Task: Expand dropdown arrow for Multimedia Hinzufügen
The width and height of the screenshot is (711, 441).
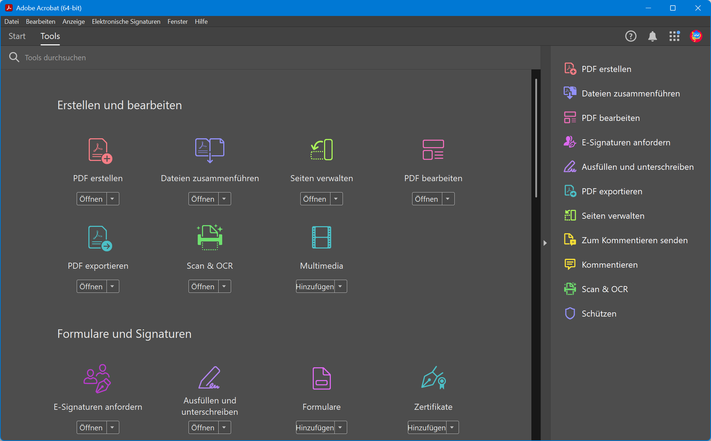Action: point(340,286)
